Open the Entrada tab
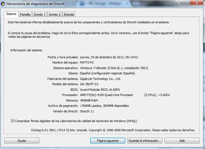 [69, 14]
